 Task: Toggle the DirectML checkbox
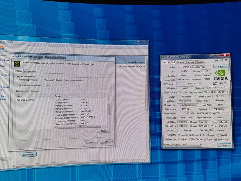click(x=218, y=135)
